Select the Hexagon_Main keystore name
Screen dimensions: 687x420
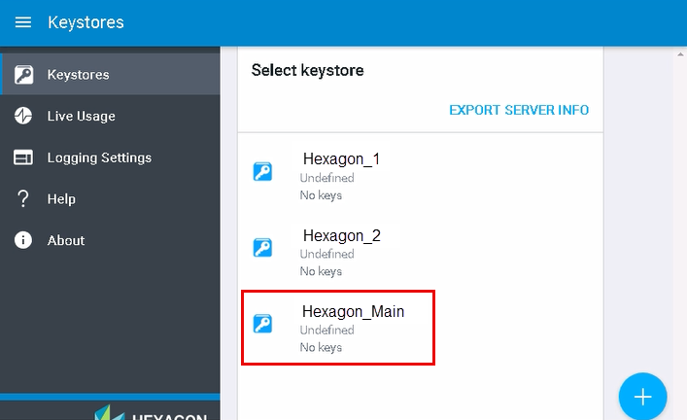(353, 312)
